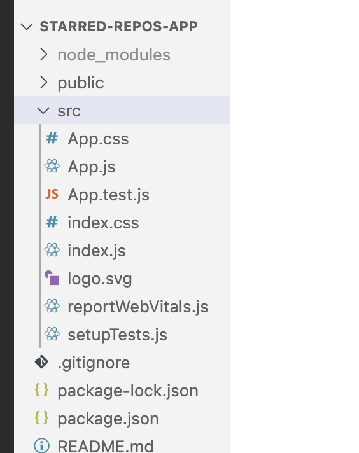This screenshot has height=453, width=359.
Task: Open App.test.js in the editor
Action: [x=109, y=195]
